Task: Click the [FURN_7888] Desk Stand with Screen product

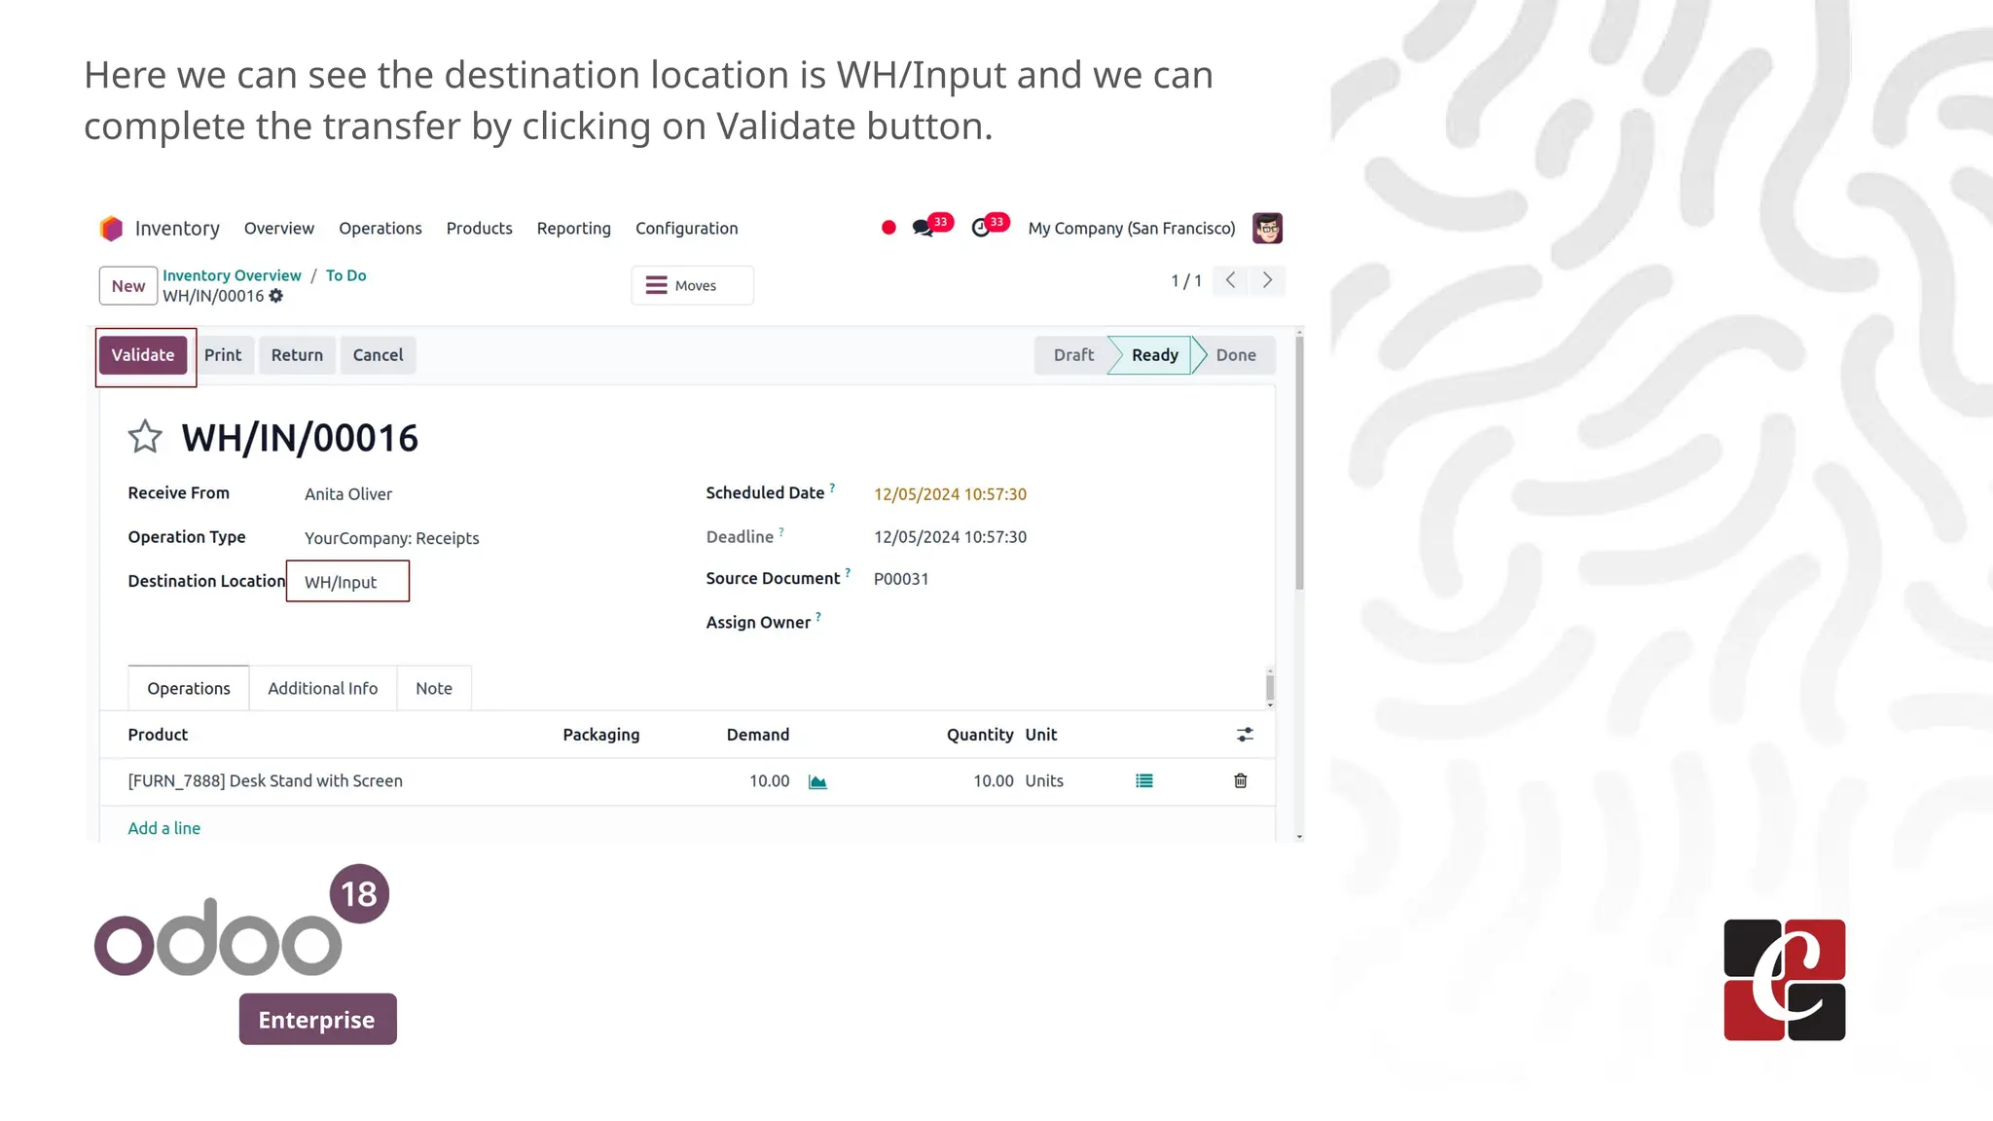Action: tap(266, 780)
